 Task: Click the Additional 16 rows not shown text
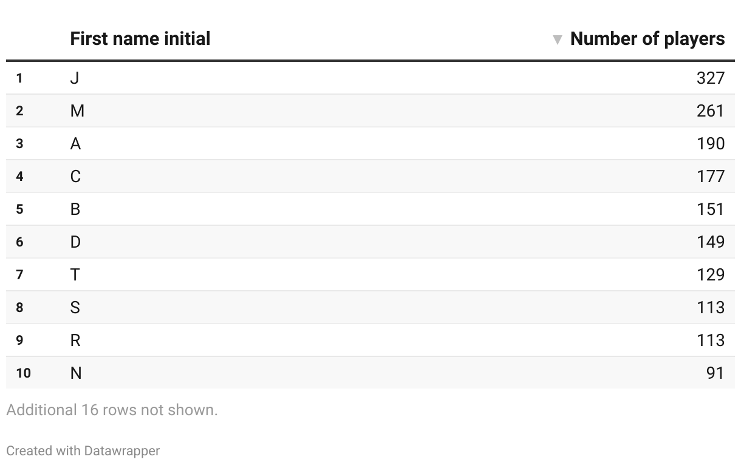pos(112,410)
